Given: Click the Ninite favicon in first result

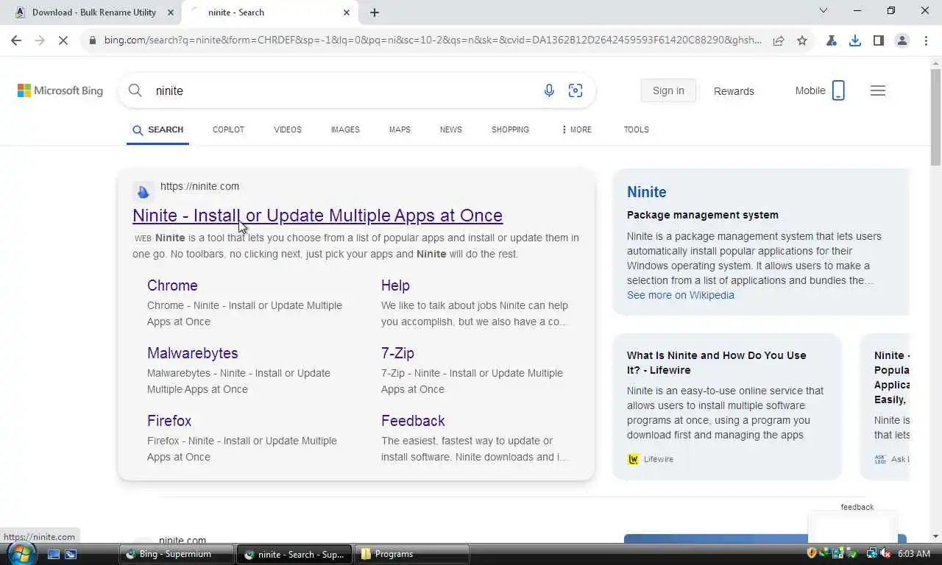Looking at the screenshot, I should 144,192.
